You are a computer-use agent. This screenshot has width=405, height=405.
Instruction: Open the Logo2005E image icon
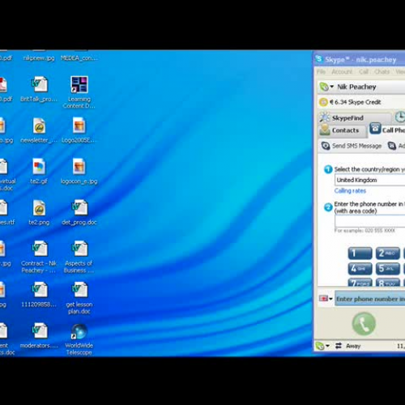pos(79,126)
